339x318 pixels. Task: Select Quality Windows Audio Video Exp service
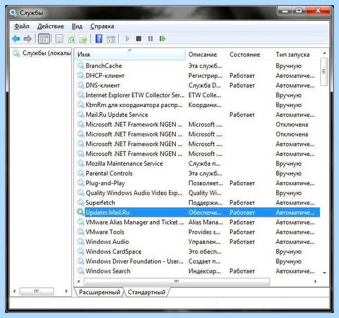(198, 192)
